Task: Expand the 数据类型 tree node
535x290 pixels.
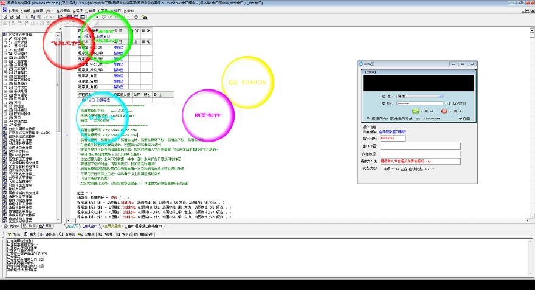Action: [5, 121]
